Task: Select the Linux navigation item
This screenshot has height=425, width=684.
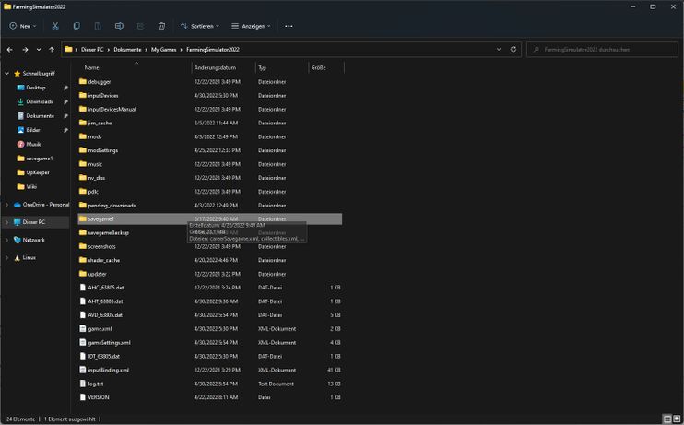Action: click(29, 258)
